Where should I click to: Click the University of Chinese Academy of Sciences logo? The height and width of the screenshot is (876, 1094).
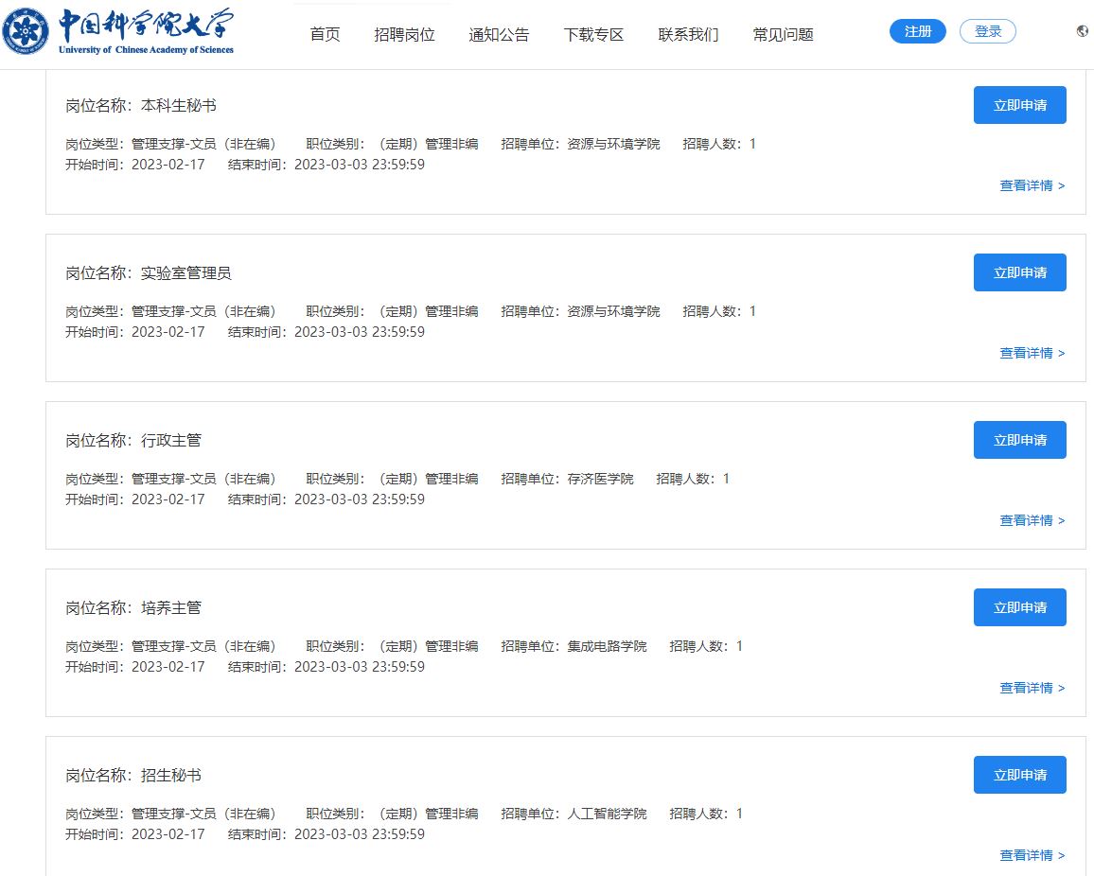pyautogui.click(x=118, y=31)
